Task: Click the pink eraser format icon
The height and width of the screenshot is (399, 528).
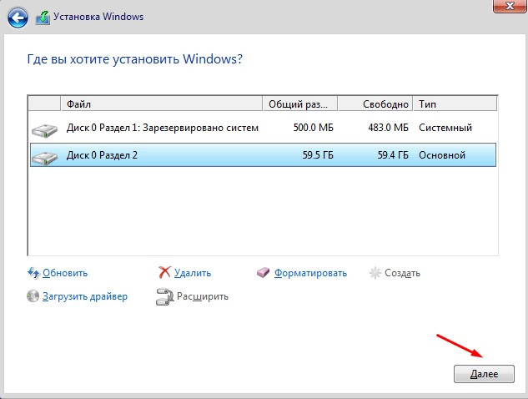Action: coord(263,273)
